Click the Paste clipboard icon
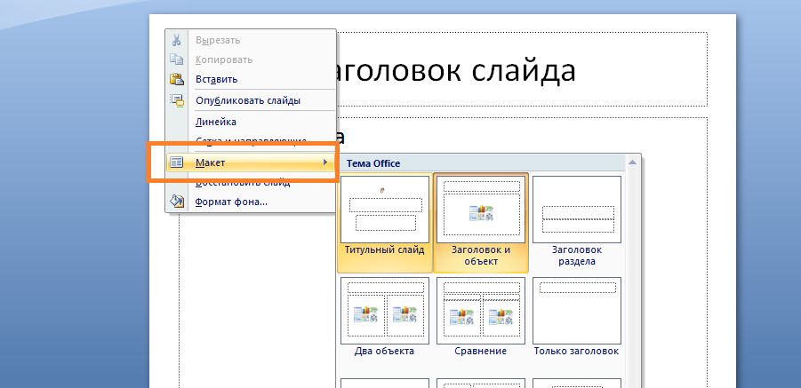This screenshot has height=388, width=801. point(176,79)
